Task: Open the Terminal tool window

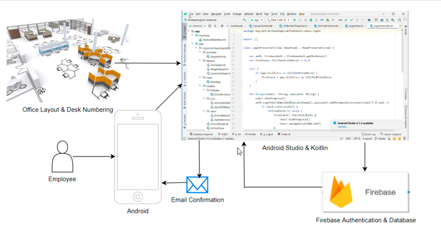Action: point(284,134)
